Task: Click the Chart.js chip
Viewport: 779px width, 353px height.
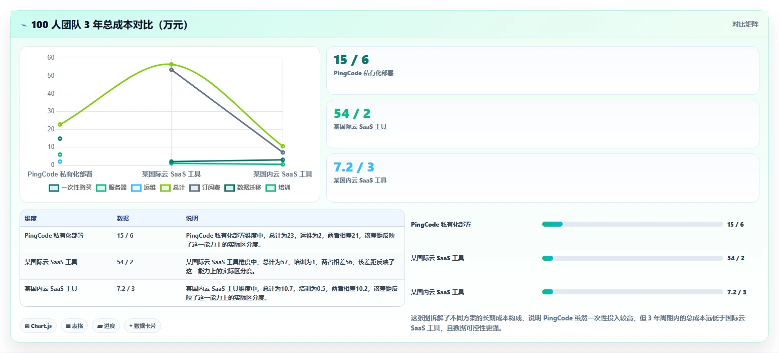Action: click(x=38, y=326)
